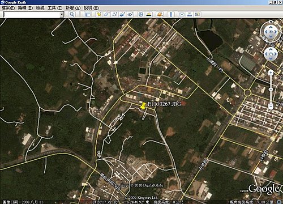Open the 說明(H) menu
This screenshot has height=204, width=283.
91,8
